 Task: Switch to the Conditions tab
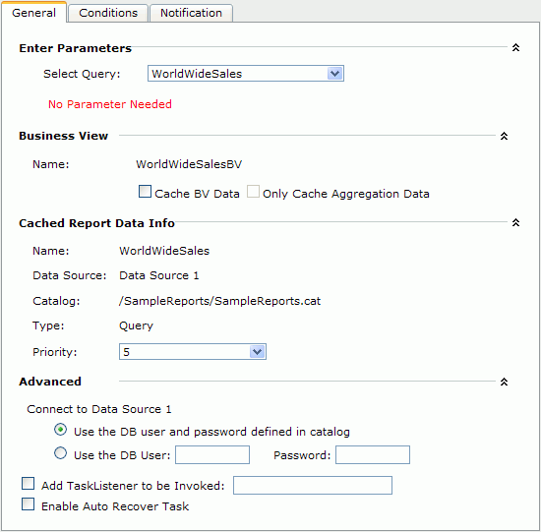coord(108,13)
